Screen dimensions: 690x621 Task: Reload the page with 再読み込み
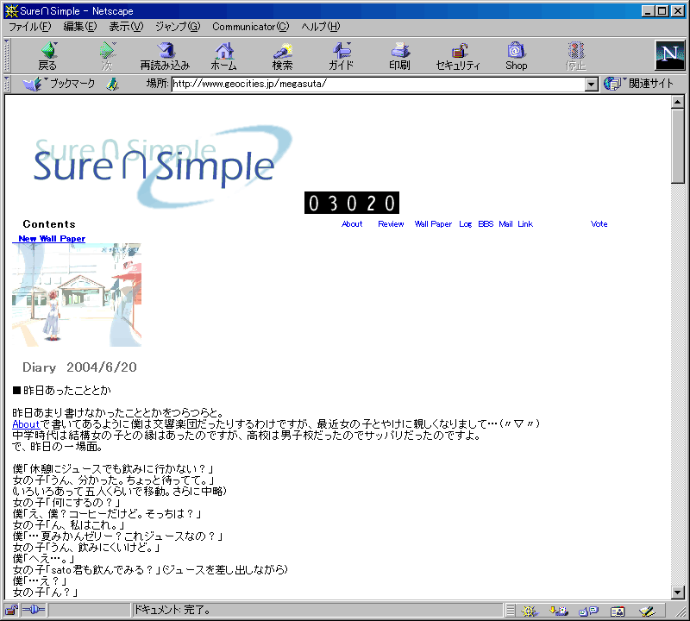pyautogui.click(x=165, y=56)
